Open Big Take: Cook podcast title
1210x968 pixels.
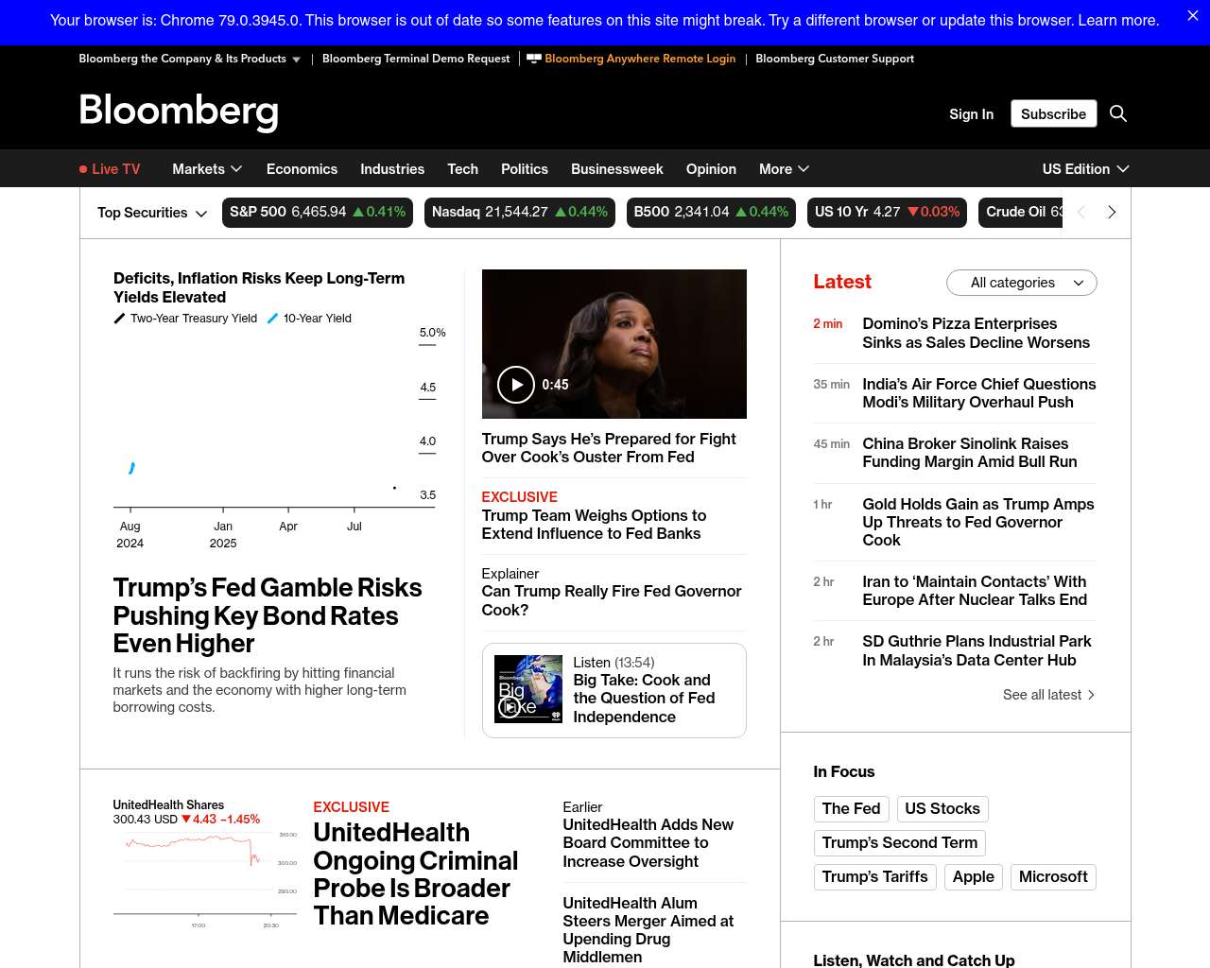[644, 698]
